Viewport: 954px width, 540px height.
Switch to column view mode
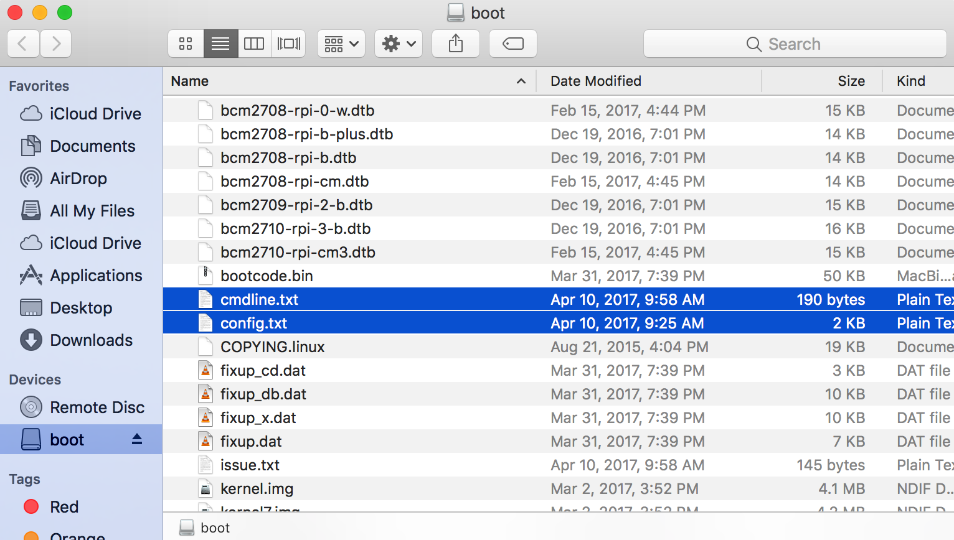[254, 44]
